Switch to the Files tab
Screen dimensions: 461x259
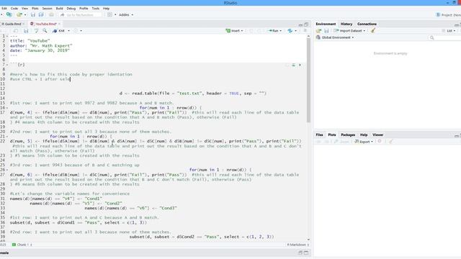(x=319, y=135)
